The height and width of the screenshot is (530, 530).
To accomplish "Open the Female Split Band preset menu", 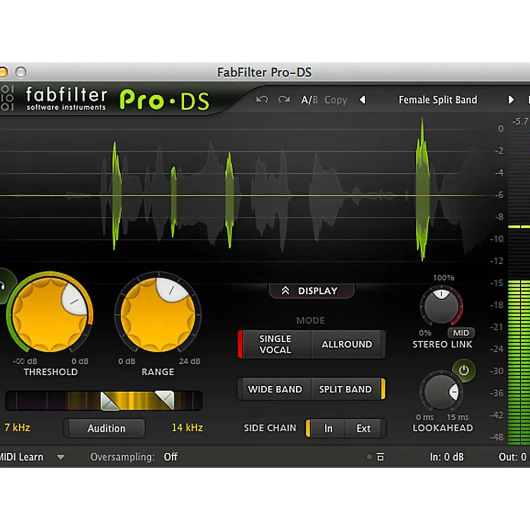I will [x=437, y=100].
